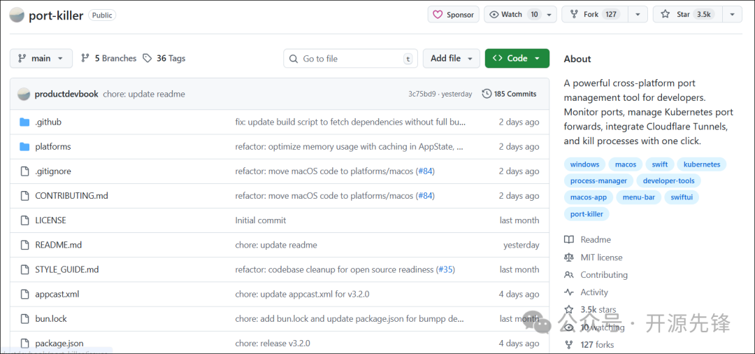The image size is (755, 354).
Task: Open the .github folder name
Action: point(48,122)
